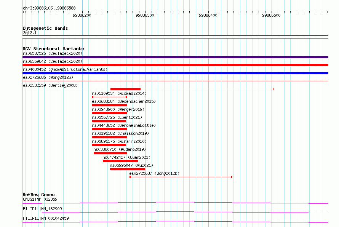Viewport: 339px width, 227px height.
Task: Click the ruler's right arrow end
Action: click(327, 12)
